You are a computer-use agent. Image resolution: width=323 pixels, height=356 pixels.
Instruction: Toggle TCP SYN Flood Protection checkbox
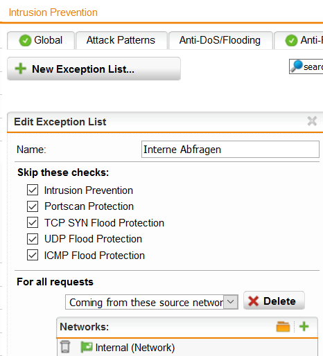(x=33, y=222)
